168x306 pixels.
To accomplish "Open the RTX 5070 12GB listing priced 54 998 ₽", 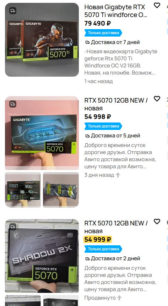I will 116,104.
